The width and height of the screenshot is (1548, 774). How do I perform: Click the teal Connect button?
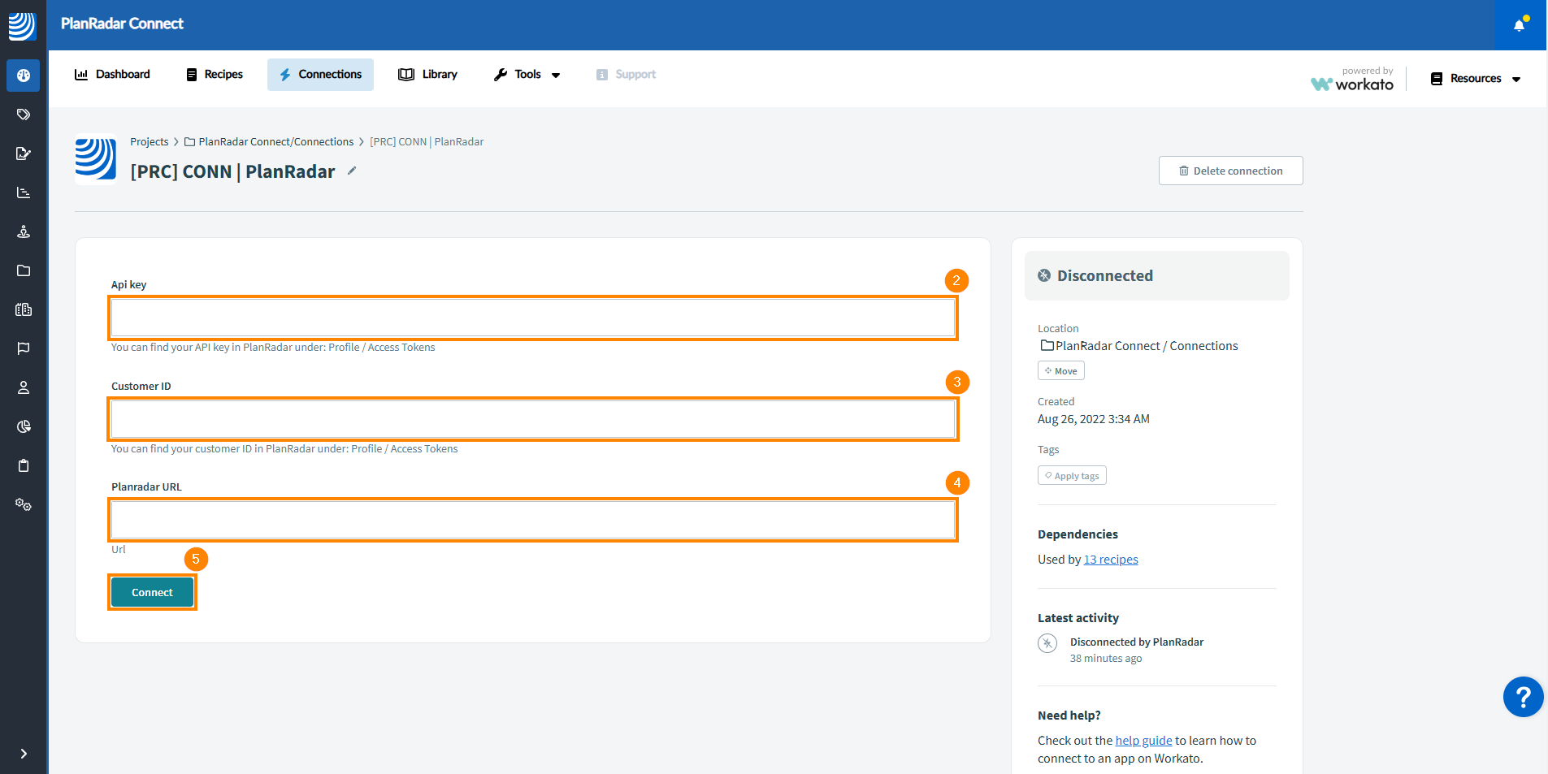coord(153,592)
